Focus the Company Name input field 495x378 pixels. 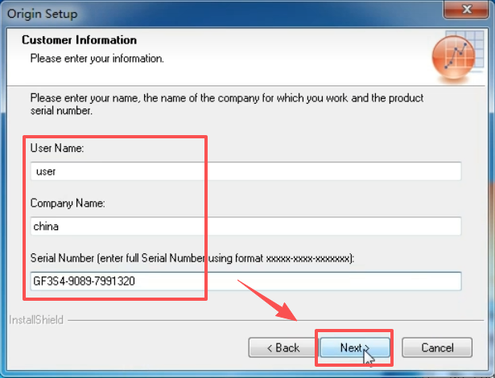pyautogui.click(x=246, y=226)
